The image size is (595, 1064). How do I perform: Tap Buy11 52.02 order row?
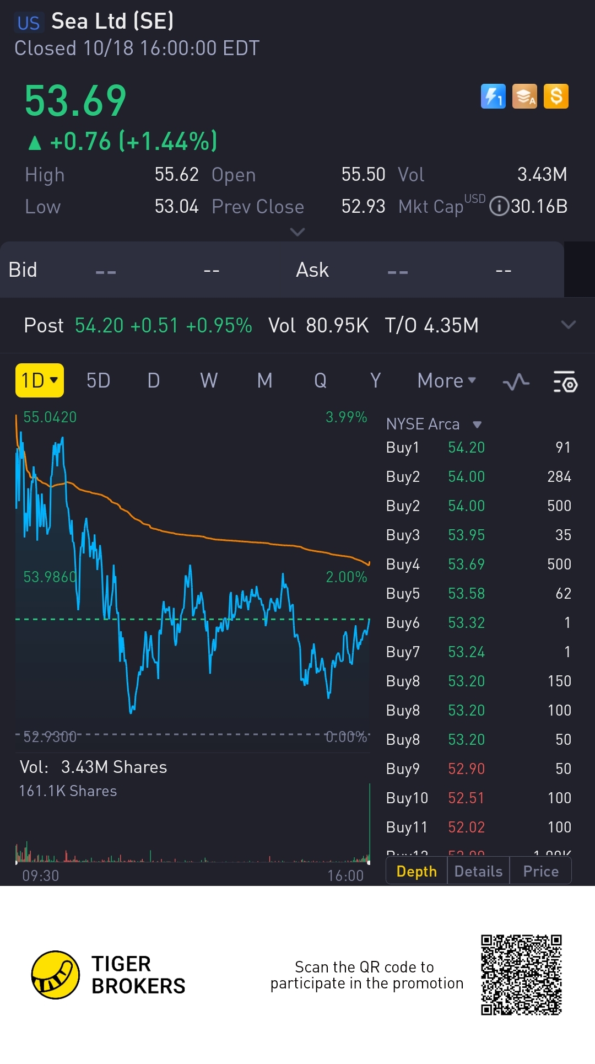(x=478, y=827)
